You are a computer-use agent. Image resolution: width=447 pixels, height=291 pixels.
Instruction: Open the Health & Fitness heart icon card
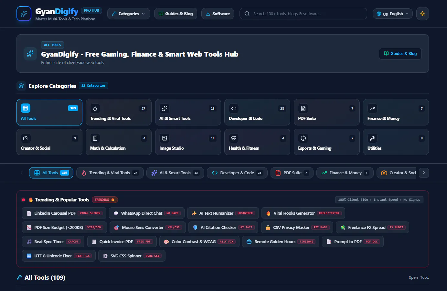pyautogui.click(x=257, y=142)
